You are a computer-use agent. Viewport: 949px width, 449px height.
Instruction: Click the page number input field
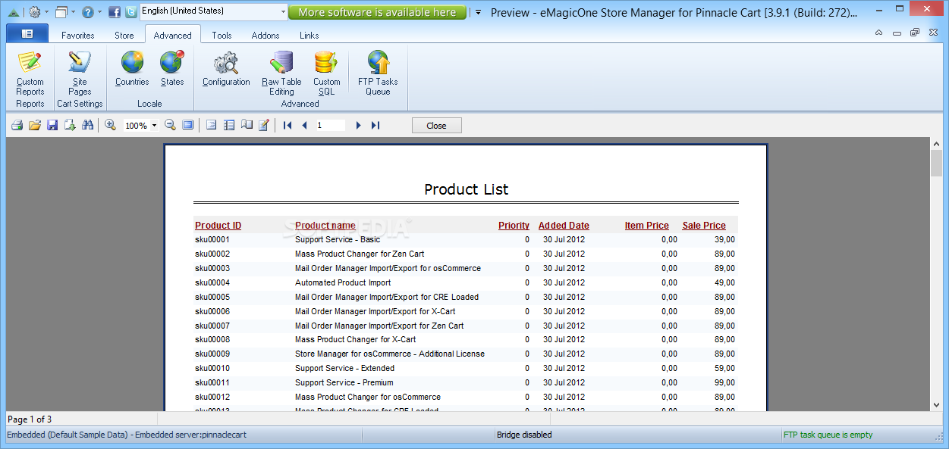coord(330,125)
